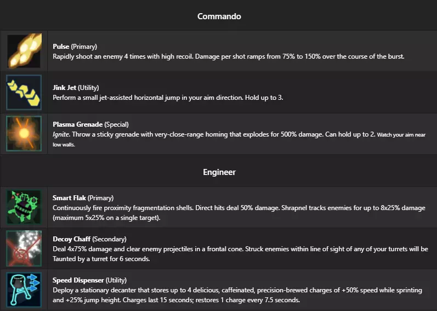Click the Plasma Grenade skill icon
The image size is (437, 311).
pos(24,133)
